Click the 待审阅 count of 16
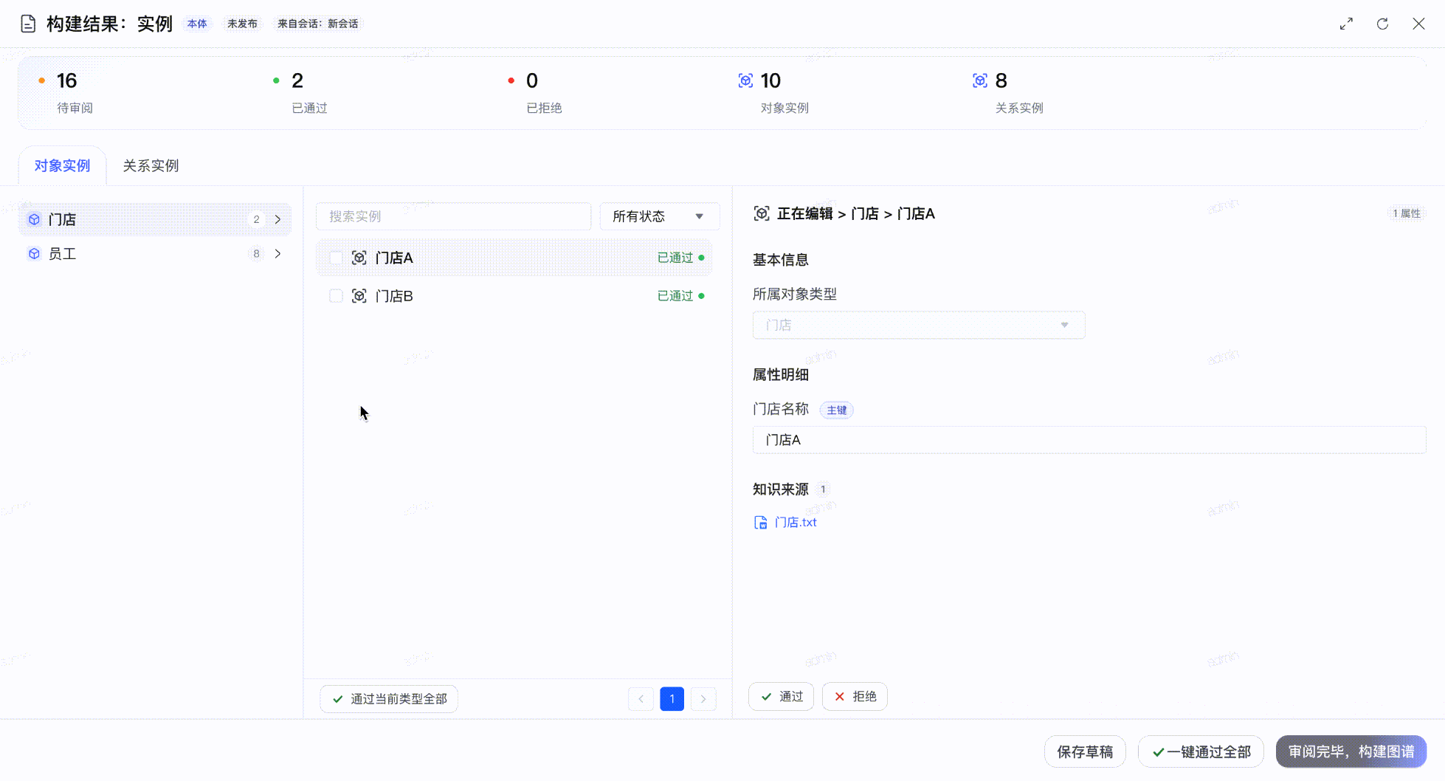The height and width of the screenshot is (781, 1445). coord(66,80)
